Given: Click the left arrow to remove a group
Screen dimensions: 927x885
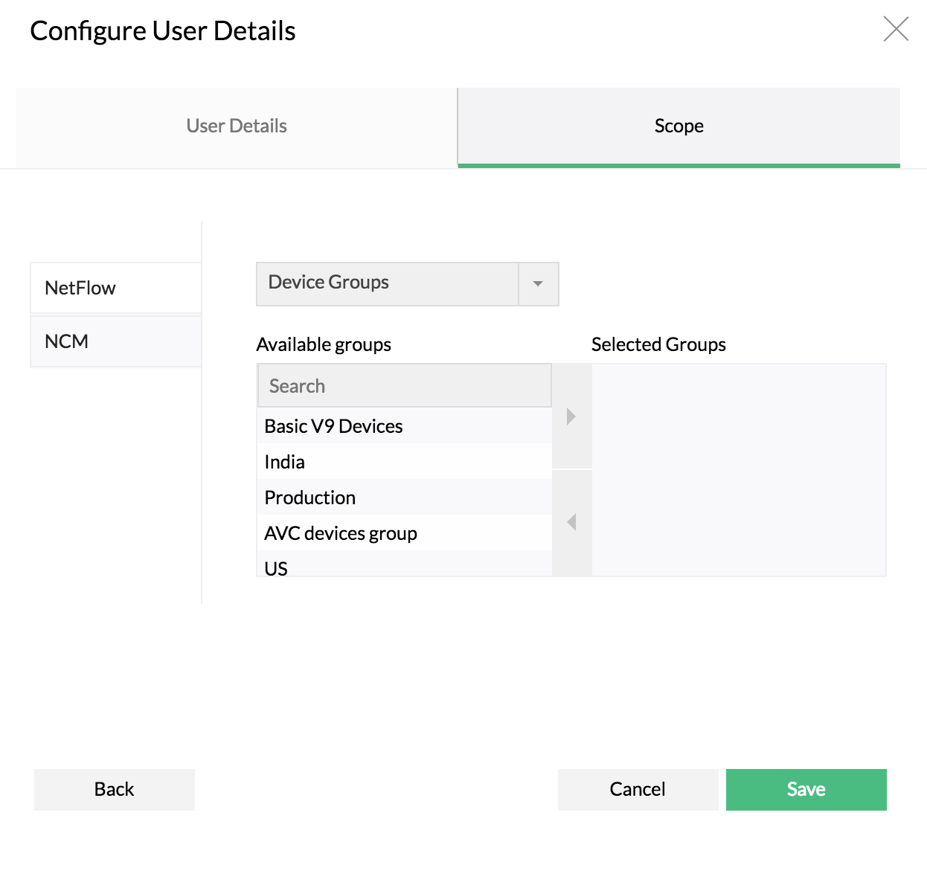Looking at the screenshot, I should 571,522.
